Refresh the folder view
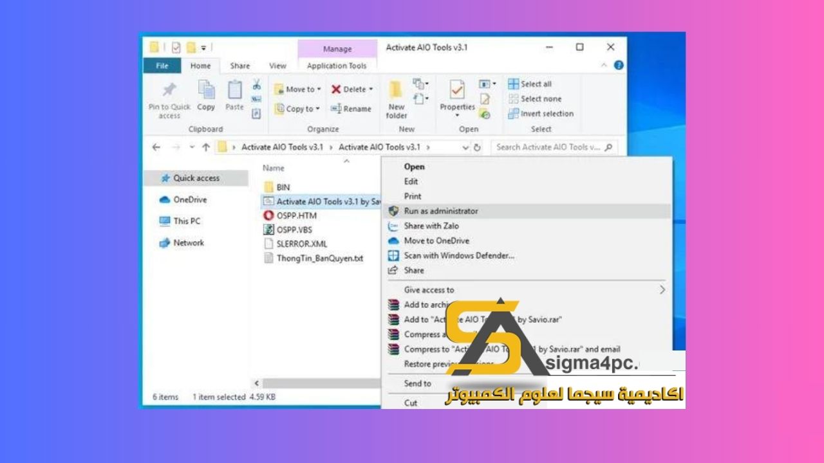This screenshot has width=824, height=463. [478, 147]
